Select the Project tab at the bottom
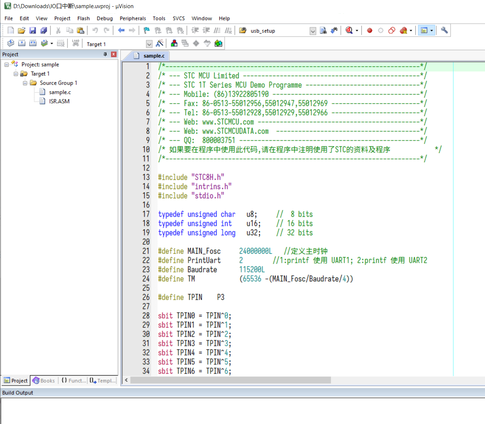Viewport: 485px width, 424px height. pos(15,381)
